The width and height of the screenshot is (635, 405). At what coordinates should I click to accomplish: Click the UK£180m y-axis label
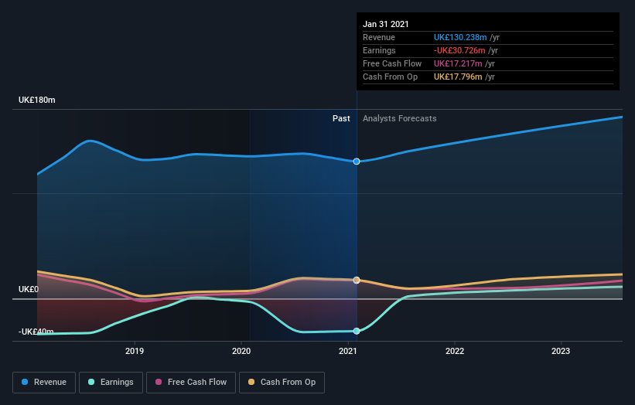(37, 100)
